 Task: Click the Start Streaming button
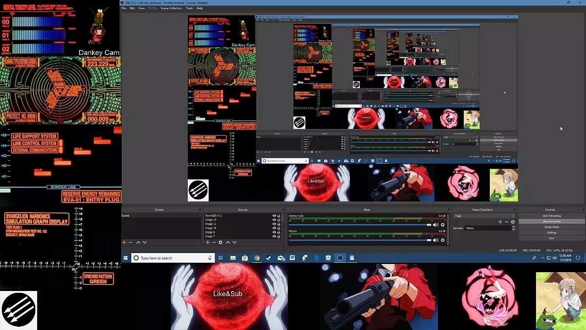pyautogui.click(x=551, y=216)
